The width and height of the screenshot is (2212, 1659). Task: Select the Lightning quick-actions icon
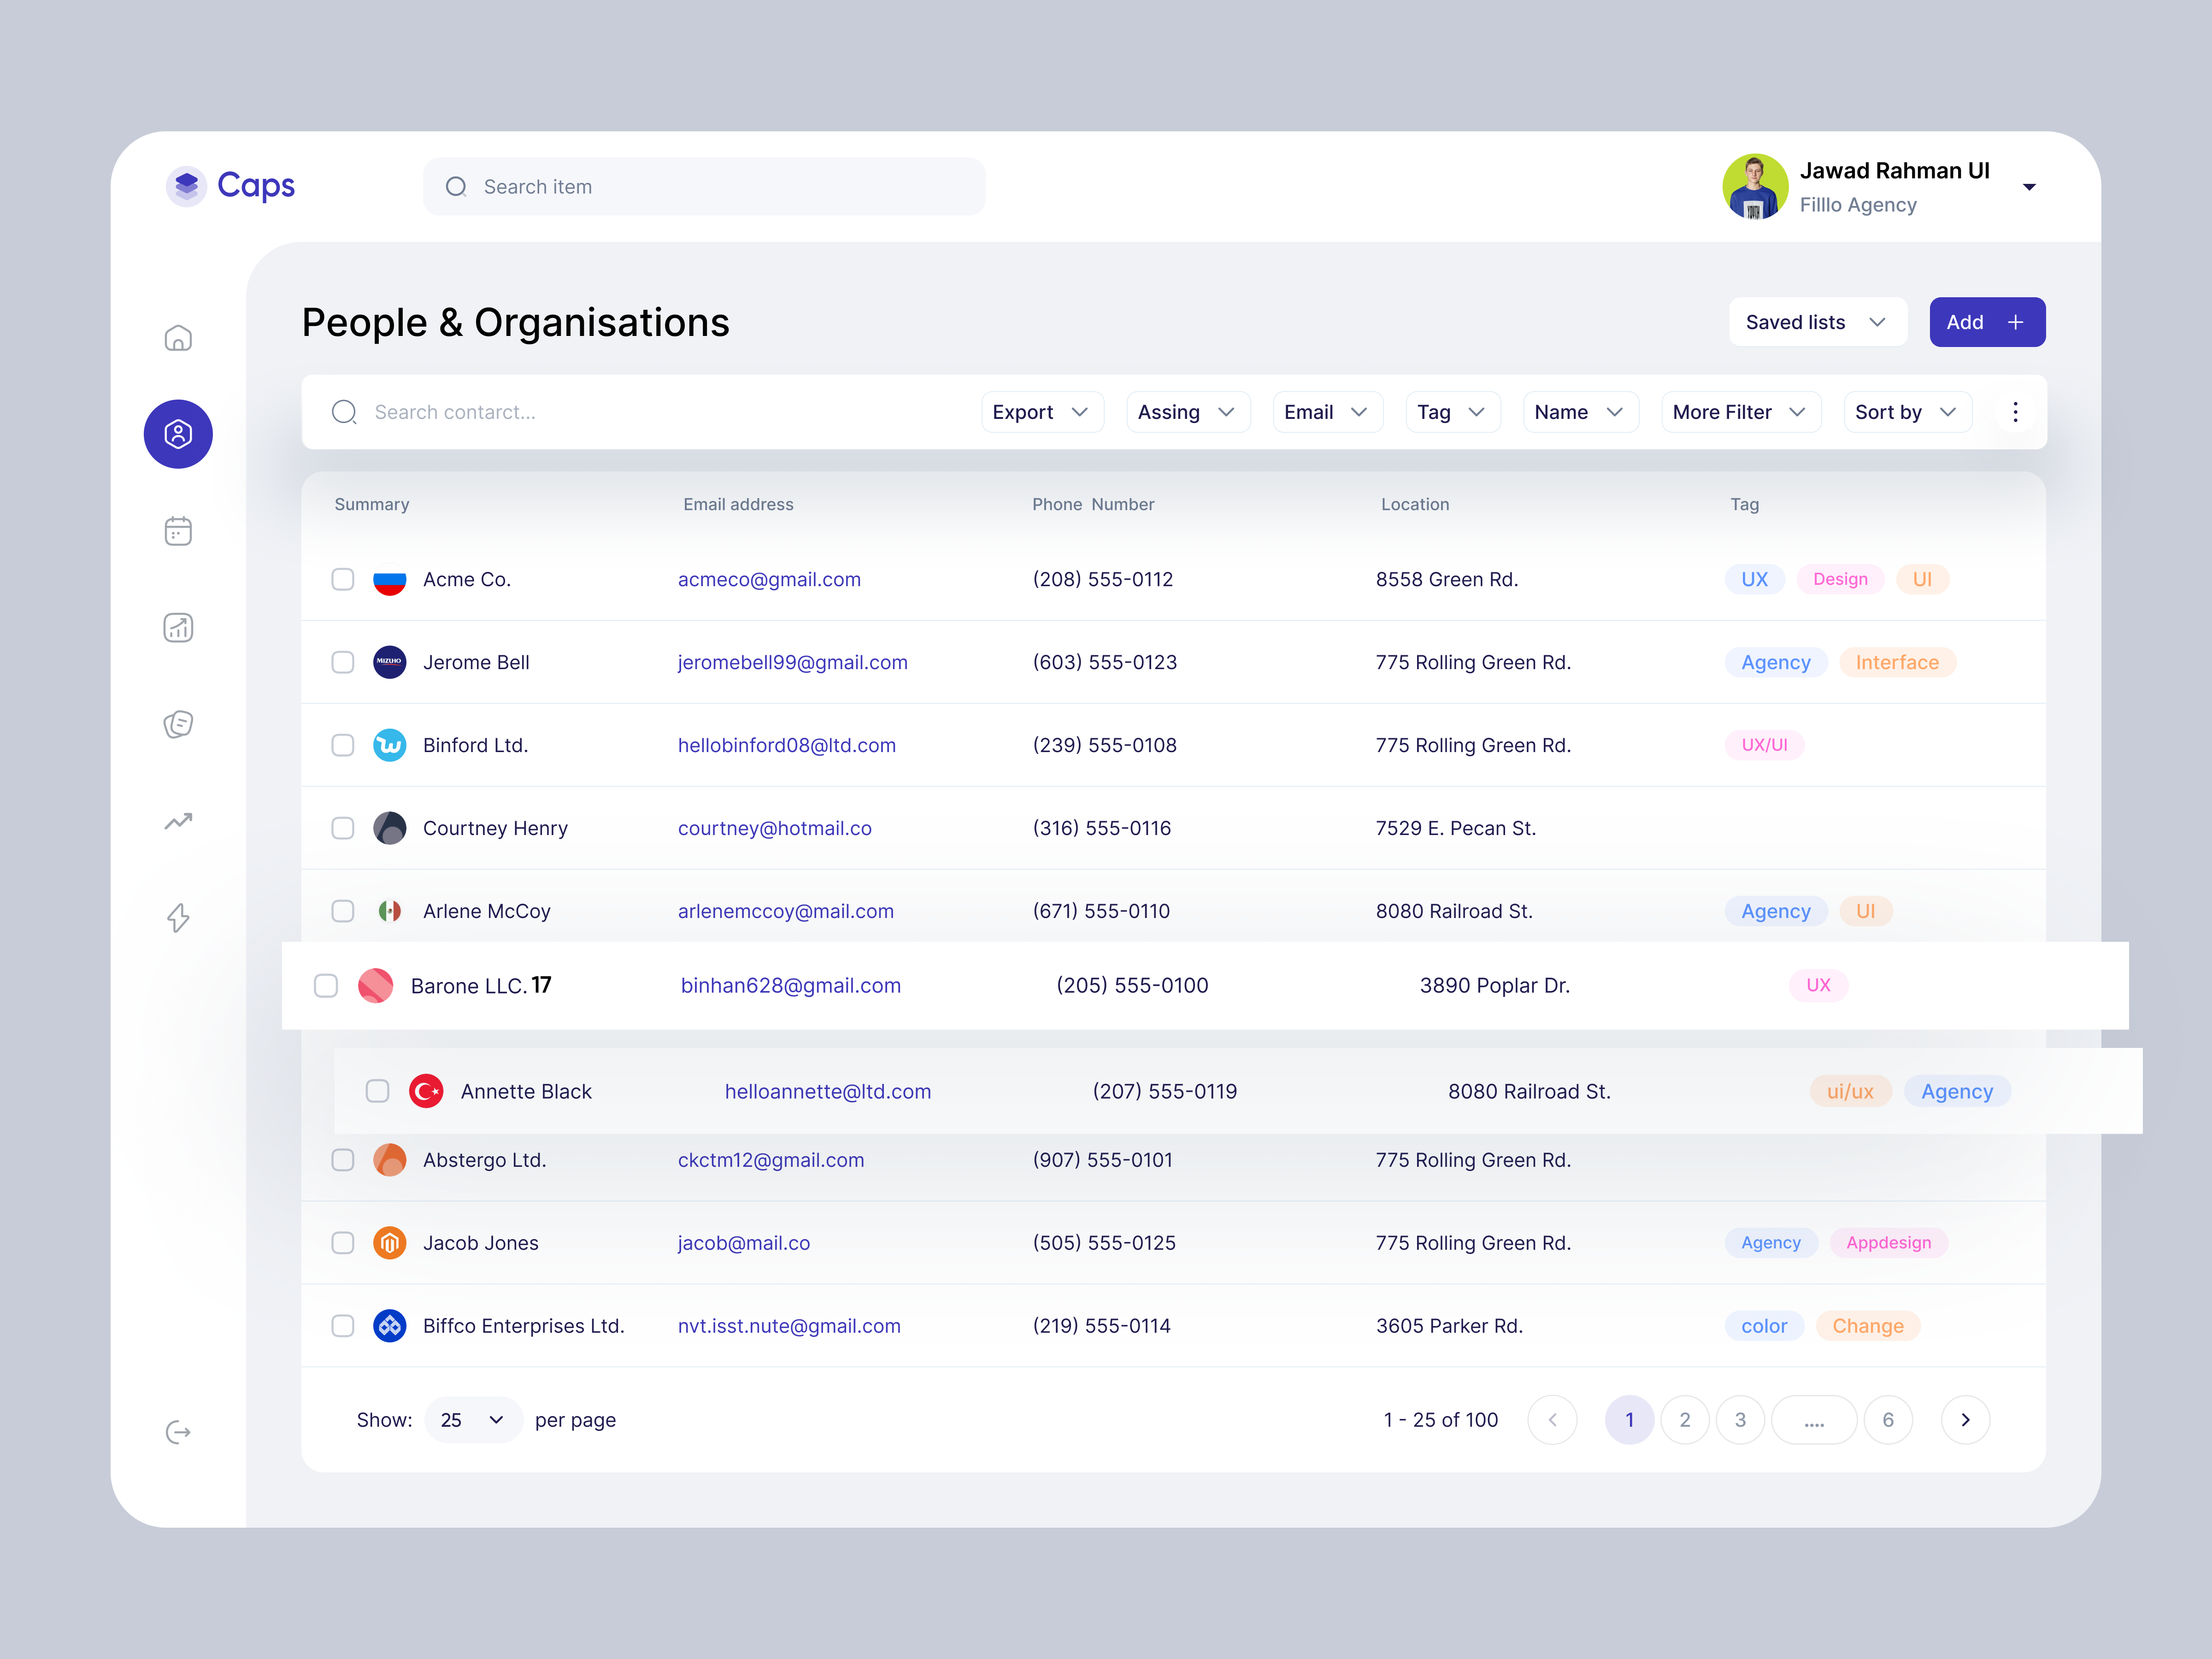click(x=178, y=918)
